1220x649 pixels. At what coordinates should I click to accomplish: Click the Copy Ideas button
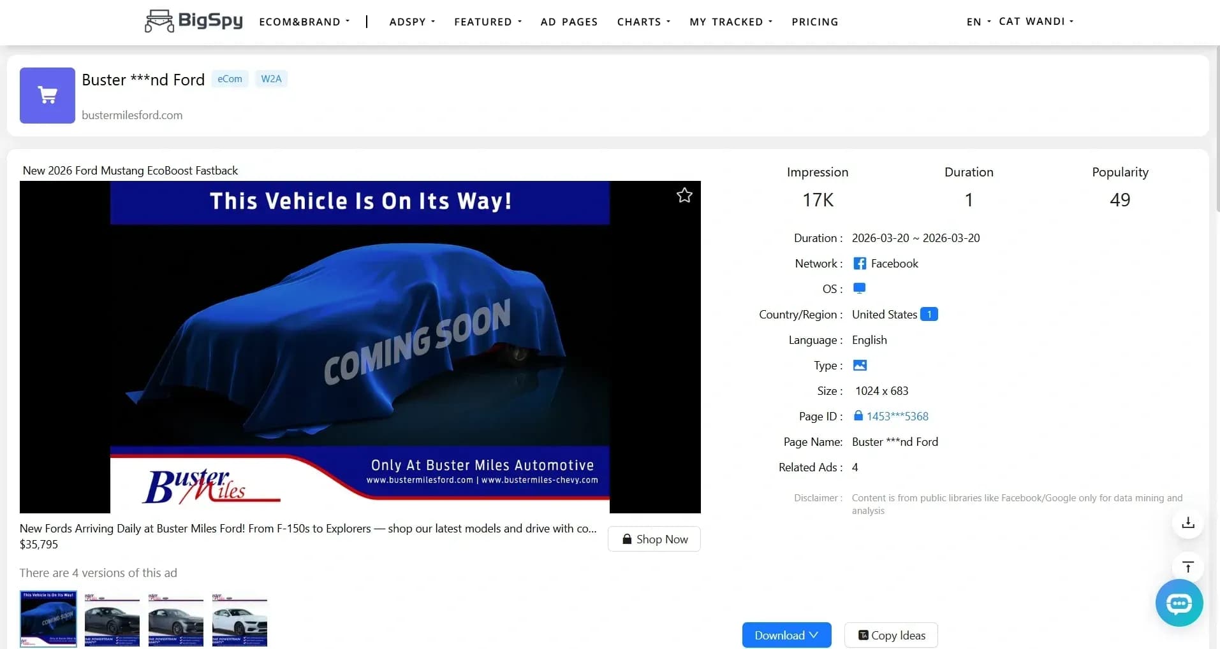tap(891, 634)
